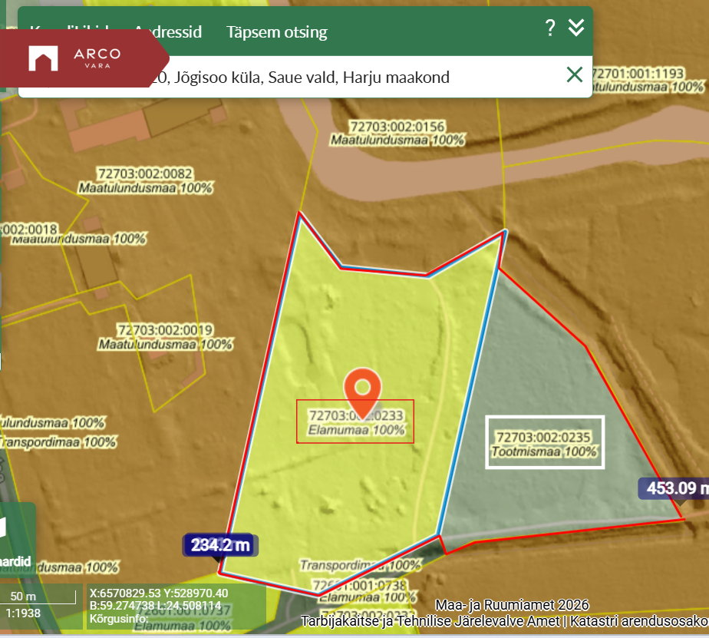The width and height of the screenshot is (709, 638).
Task: Select parcel label 72703:002:0233
Action: pos(355,415)
